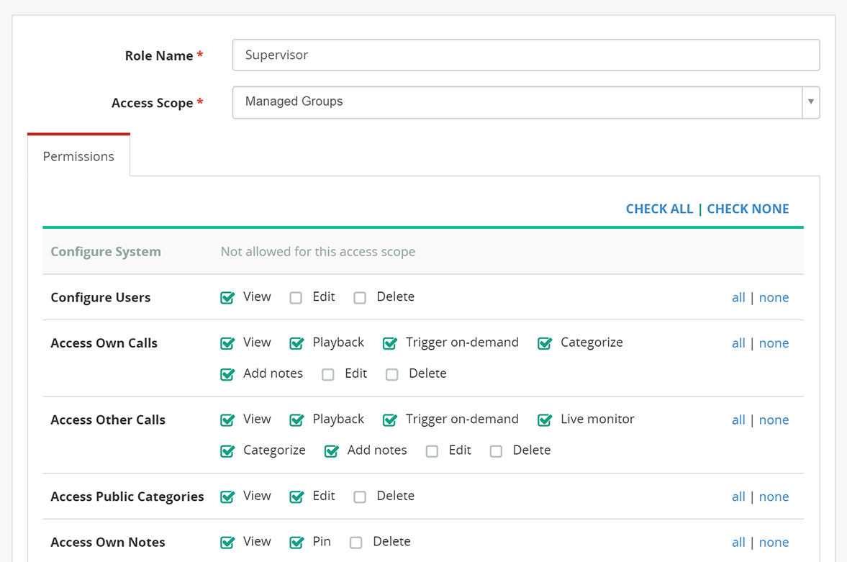Uncheck Categorize in Access Own Calls
The height and width of the screenshot is (562, 847).
pyautogui.click(x=545, y=343)
